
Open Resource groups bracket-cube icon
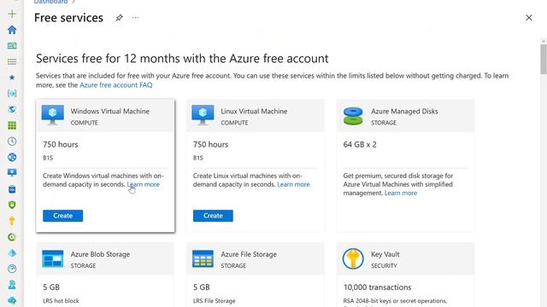[x=12, y=93]
